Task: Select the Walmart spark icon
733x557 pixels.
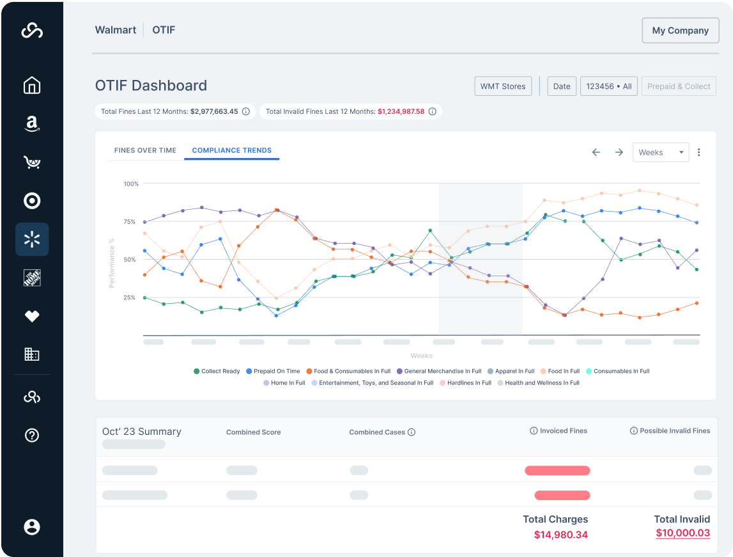Action: [x=32, y=239]
